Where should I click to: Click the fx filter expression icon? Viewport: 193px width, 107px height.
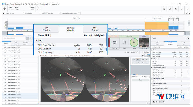point(28,39)
